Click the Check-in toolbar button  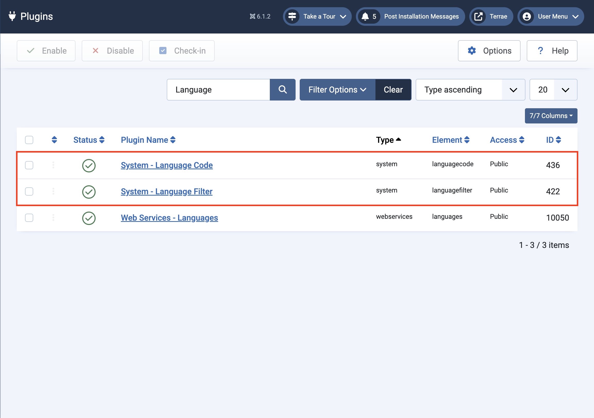click(182, 51)
